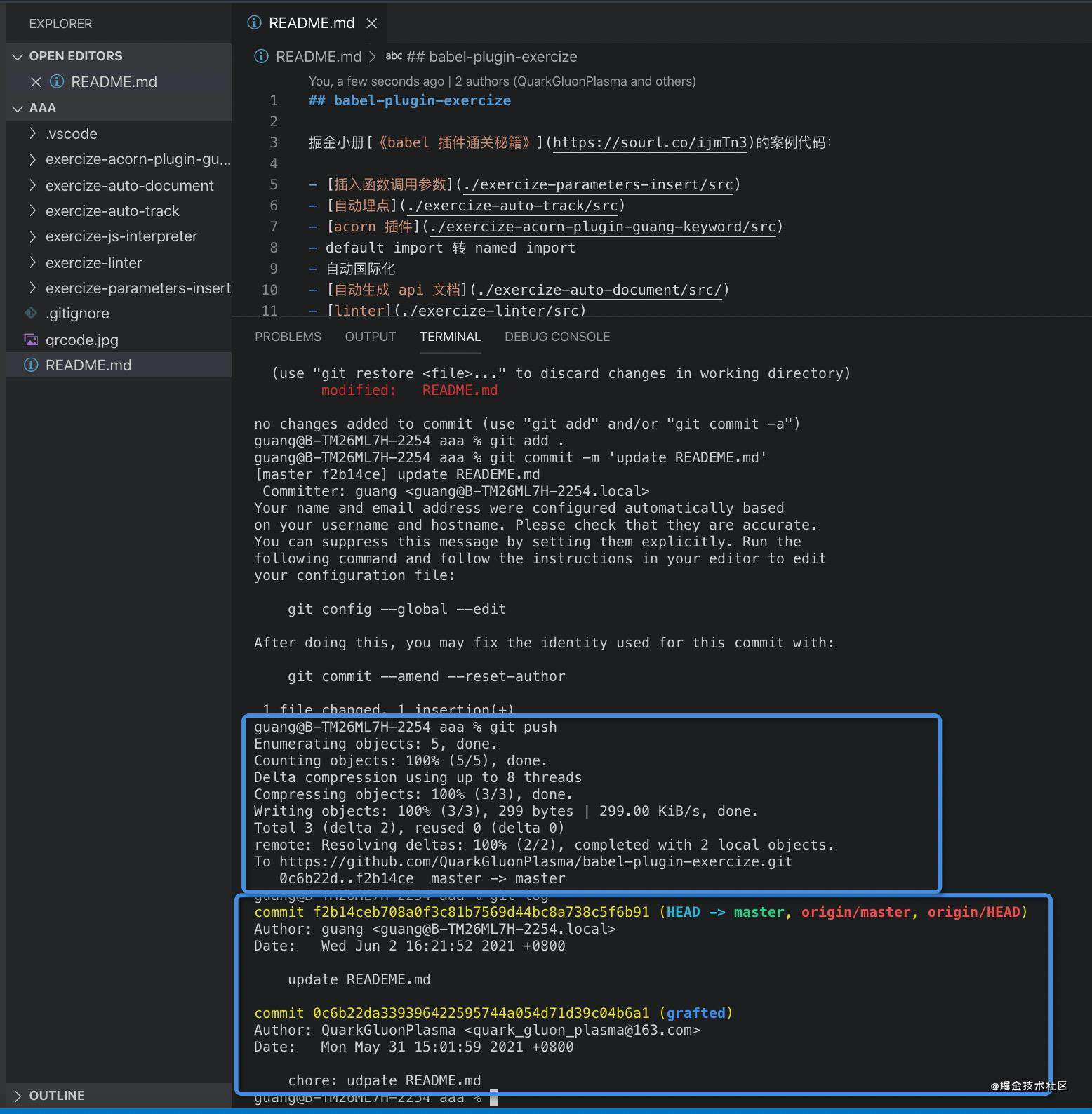Open https://sourl.co/ijmTn3 link in editor
1092x1114 pixels.
point(650,142)
